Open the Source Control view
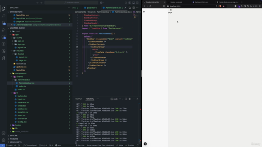The width and height of the screenshot is (262, 147). pos(4,23)
